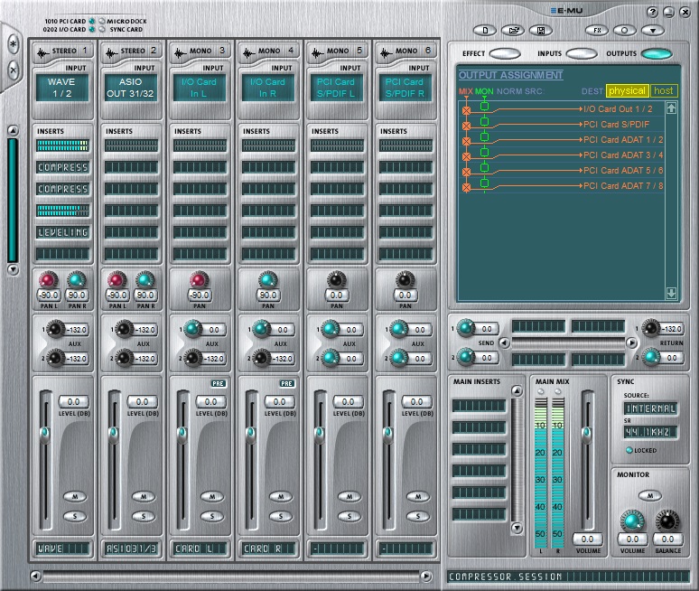Select the physical destination tab
Screen dimensions: 699x591
pyautogui.click(x=628, y=91)
